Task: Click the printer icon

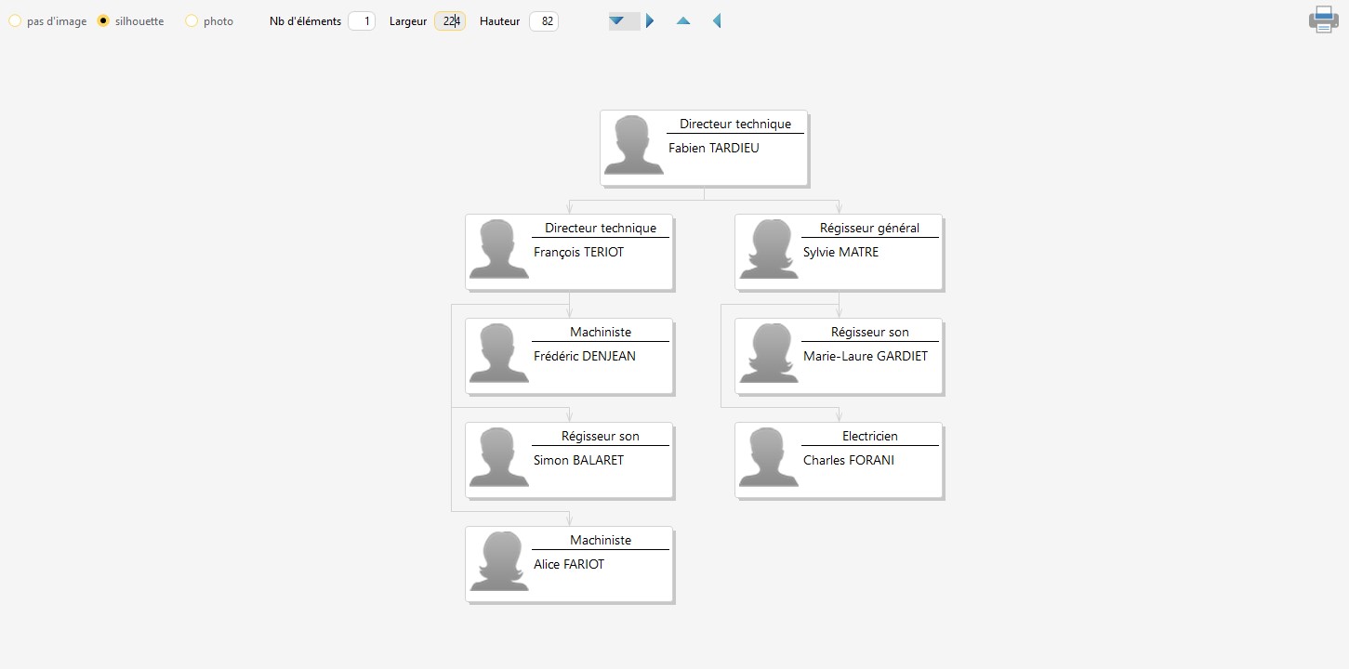Action: point(1323,20)
